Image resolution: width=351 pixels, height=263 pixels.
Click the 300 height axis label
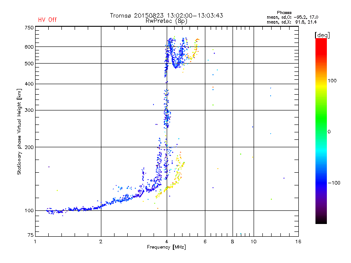coord(29,110)
